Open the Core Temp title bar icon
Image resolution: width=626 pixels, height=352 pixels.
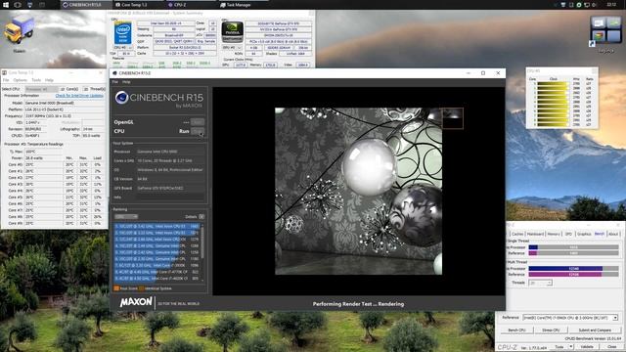point(4,72)
